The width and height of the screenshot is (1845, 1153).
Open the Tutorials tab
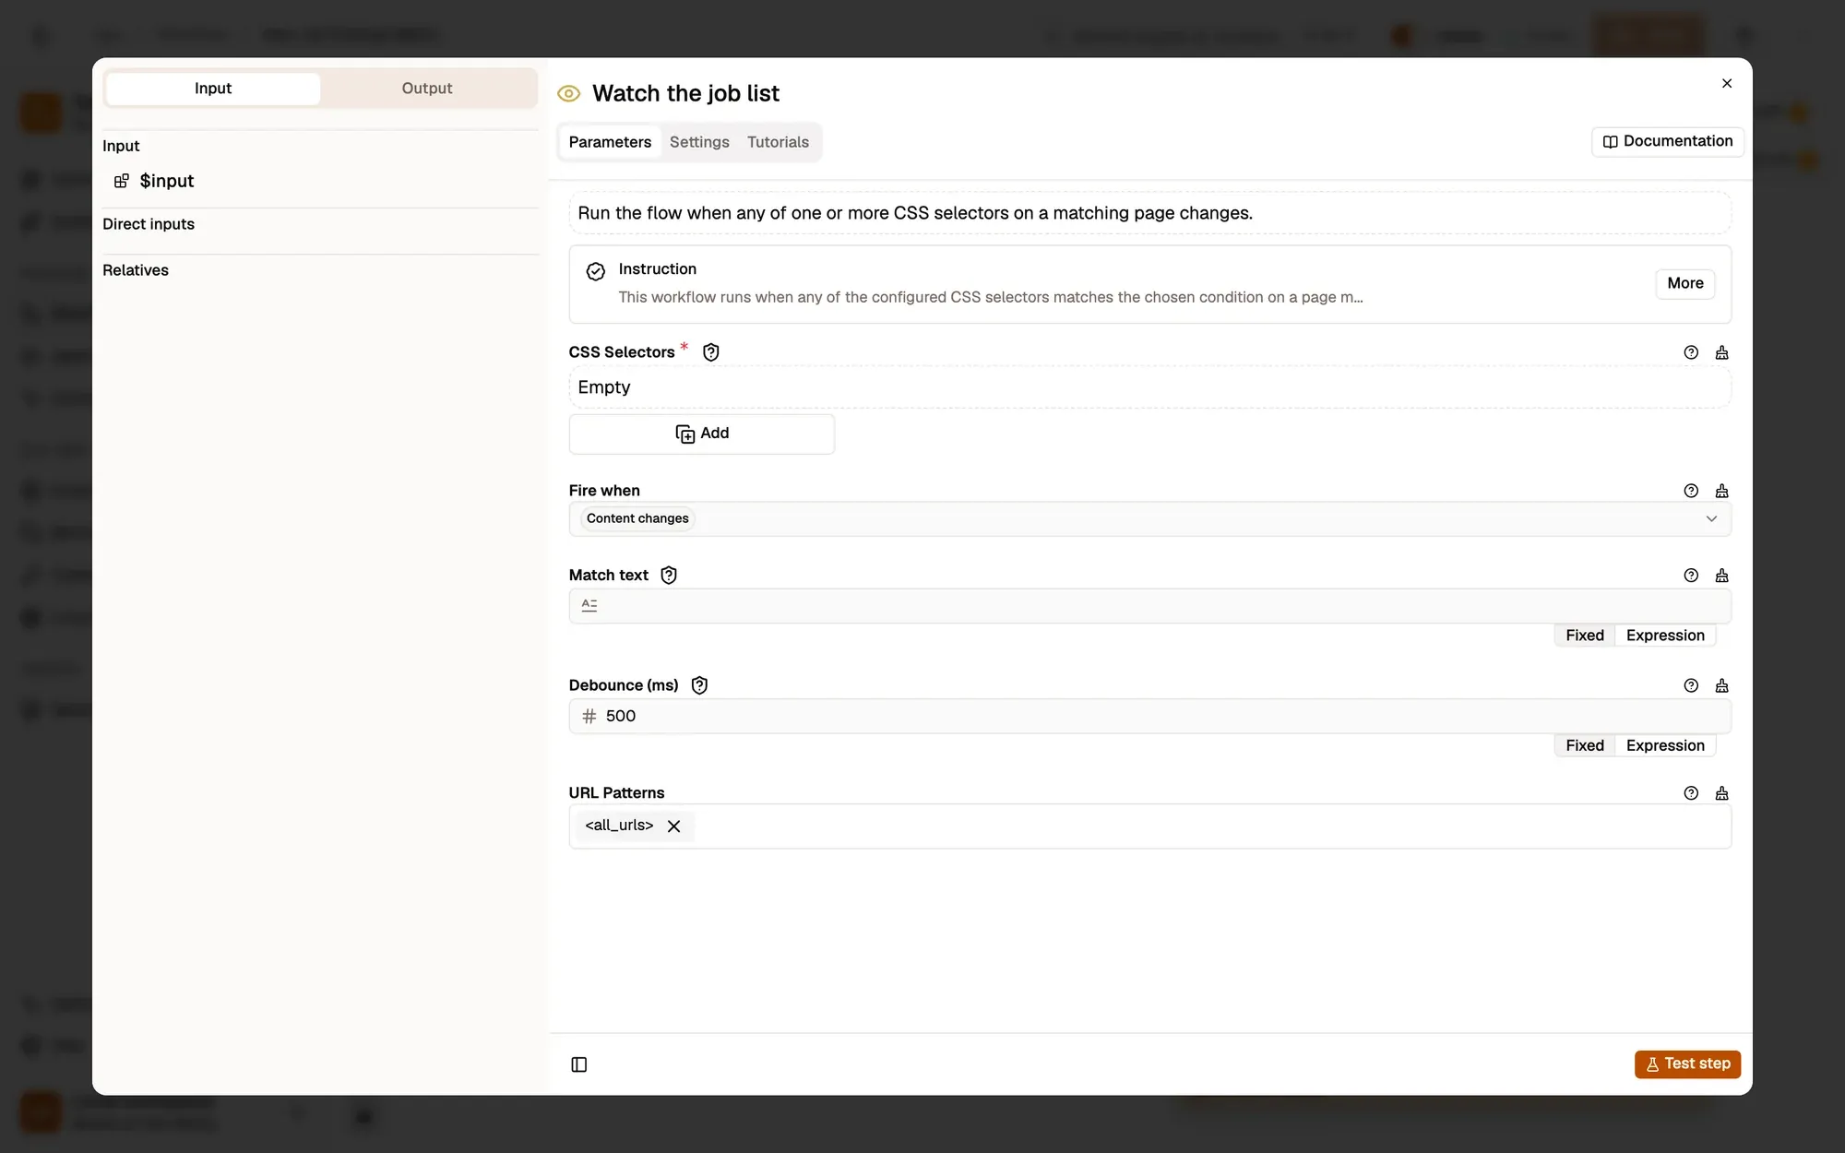pyautogui.click(x=778, y=142)
